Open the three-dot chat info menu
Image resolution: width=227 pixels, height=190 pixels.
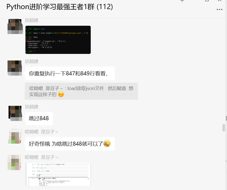click(x=219, y=10)
